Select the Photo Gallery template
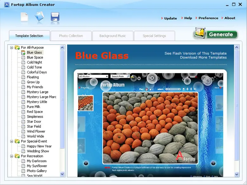This screenshot has width=247, height=185. [37, 171]
